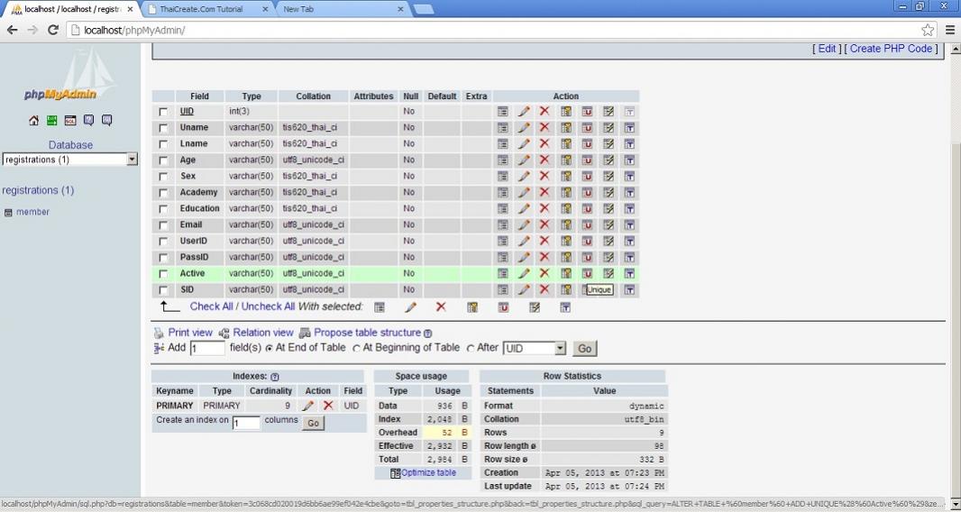Open the Print view link

(x=190, y=333)
